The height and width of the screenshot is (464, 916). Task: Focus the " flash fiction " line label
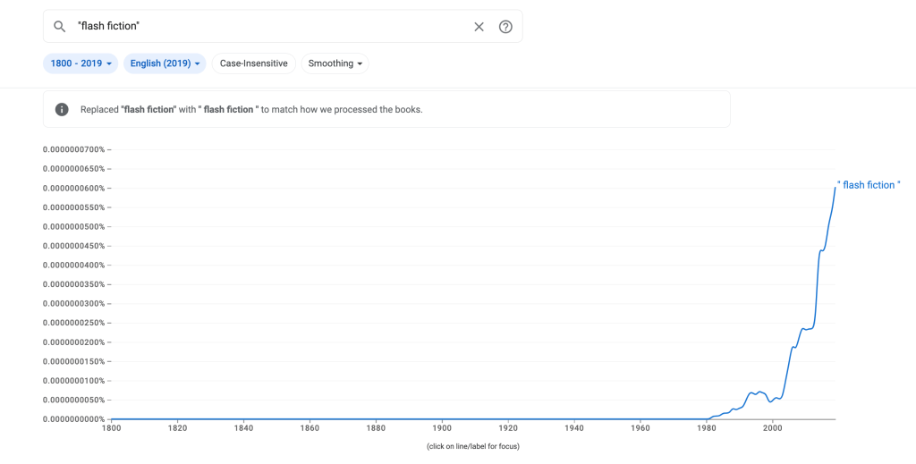(x=869, y=185)
